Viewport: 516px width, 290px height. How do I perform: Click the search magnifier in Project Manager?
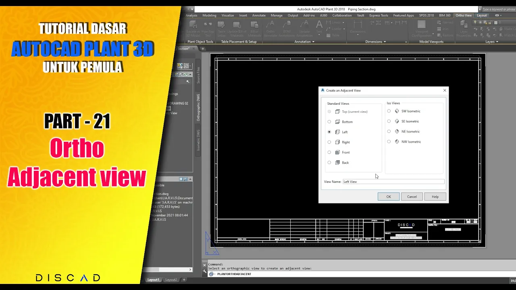coord(188,82)
